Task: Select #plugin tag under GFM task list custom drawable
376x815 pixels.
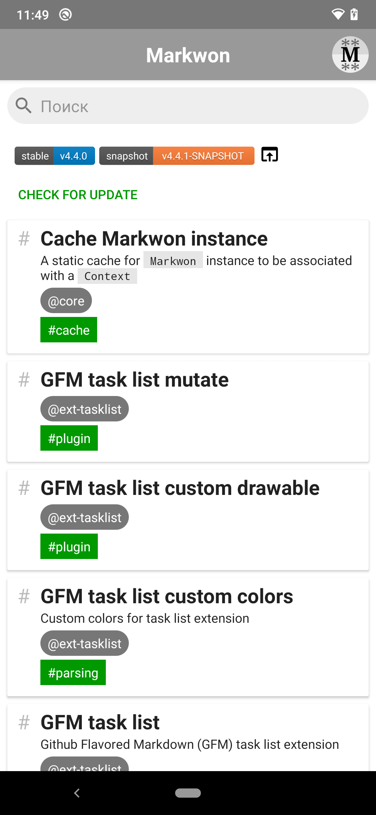Action: (69, 546)
